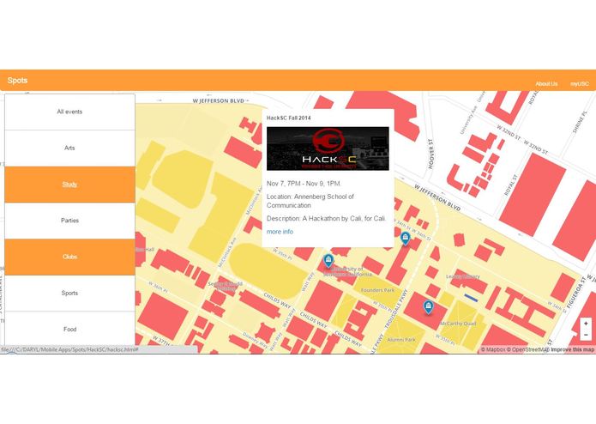
Task: Select the Food category
Action: point(69,329)
